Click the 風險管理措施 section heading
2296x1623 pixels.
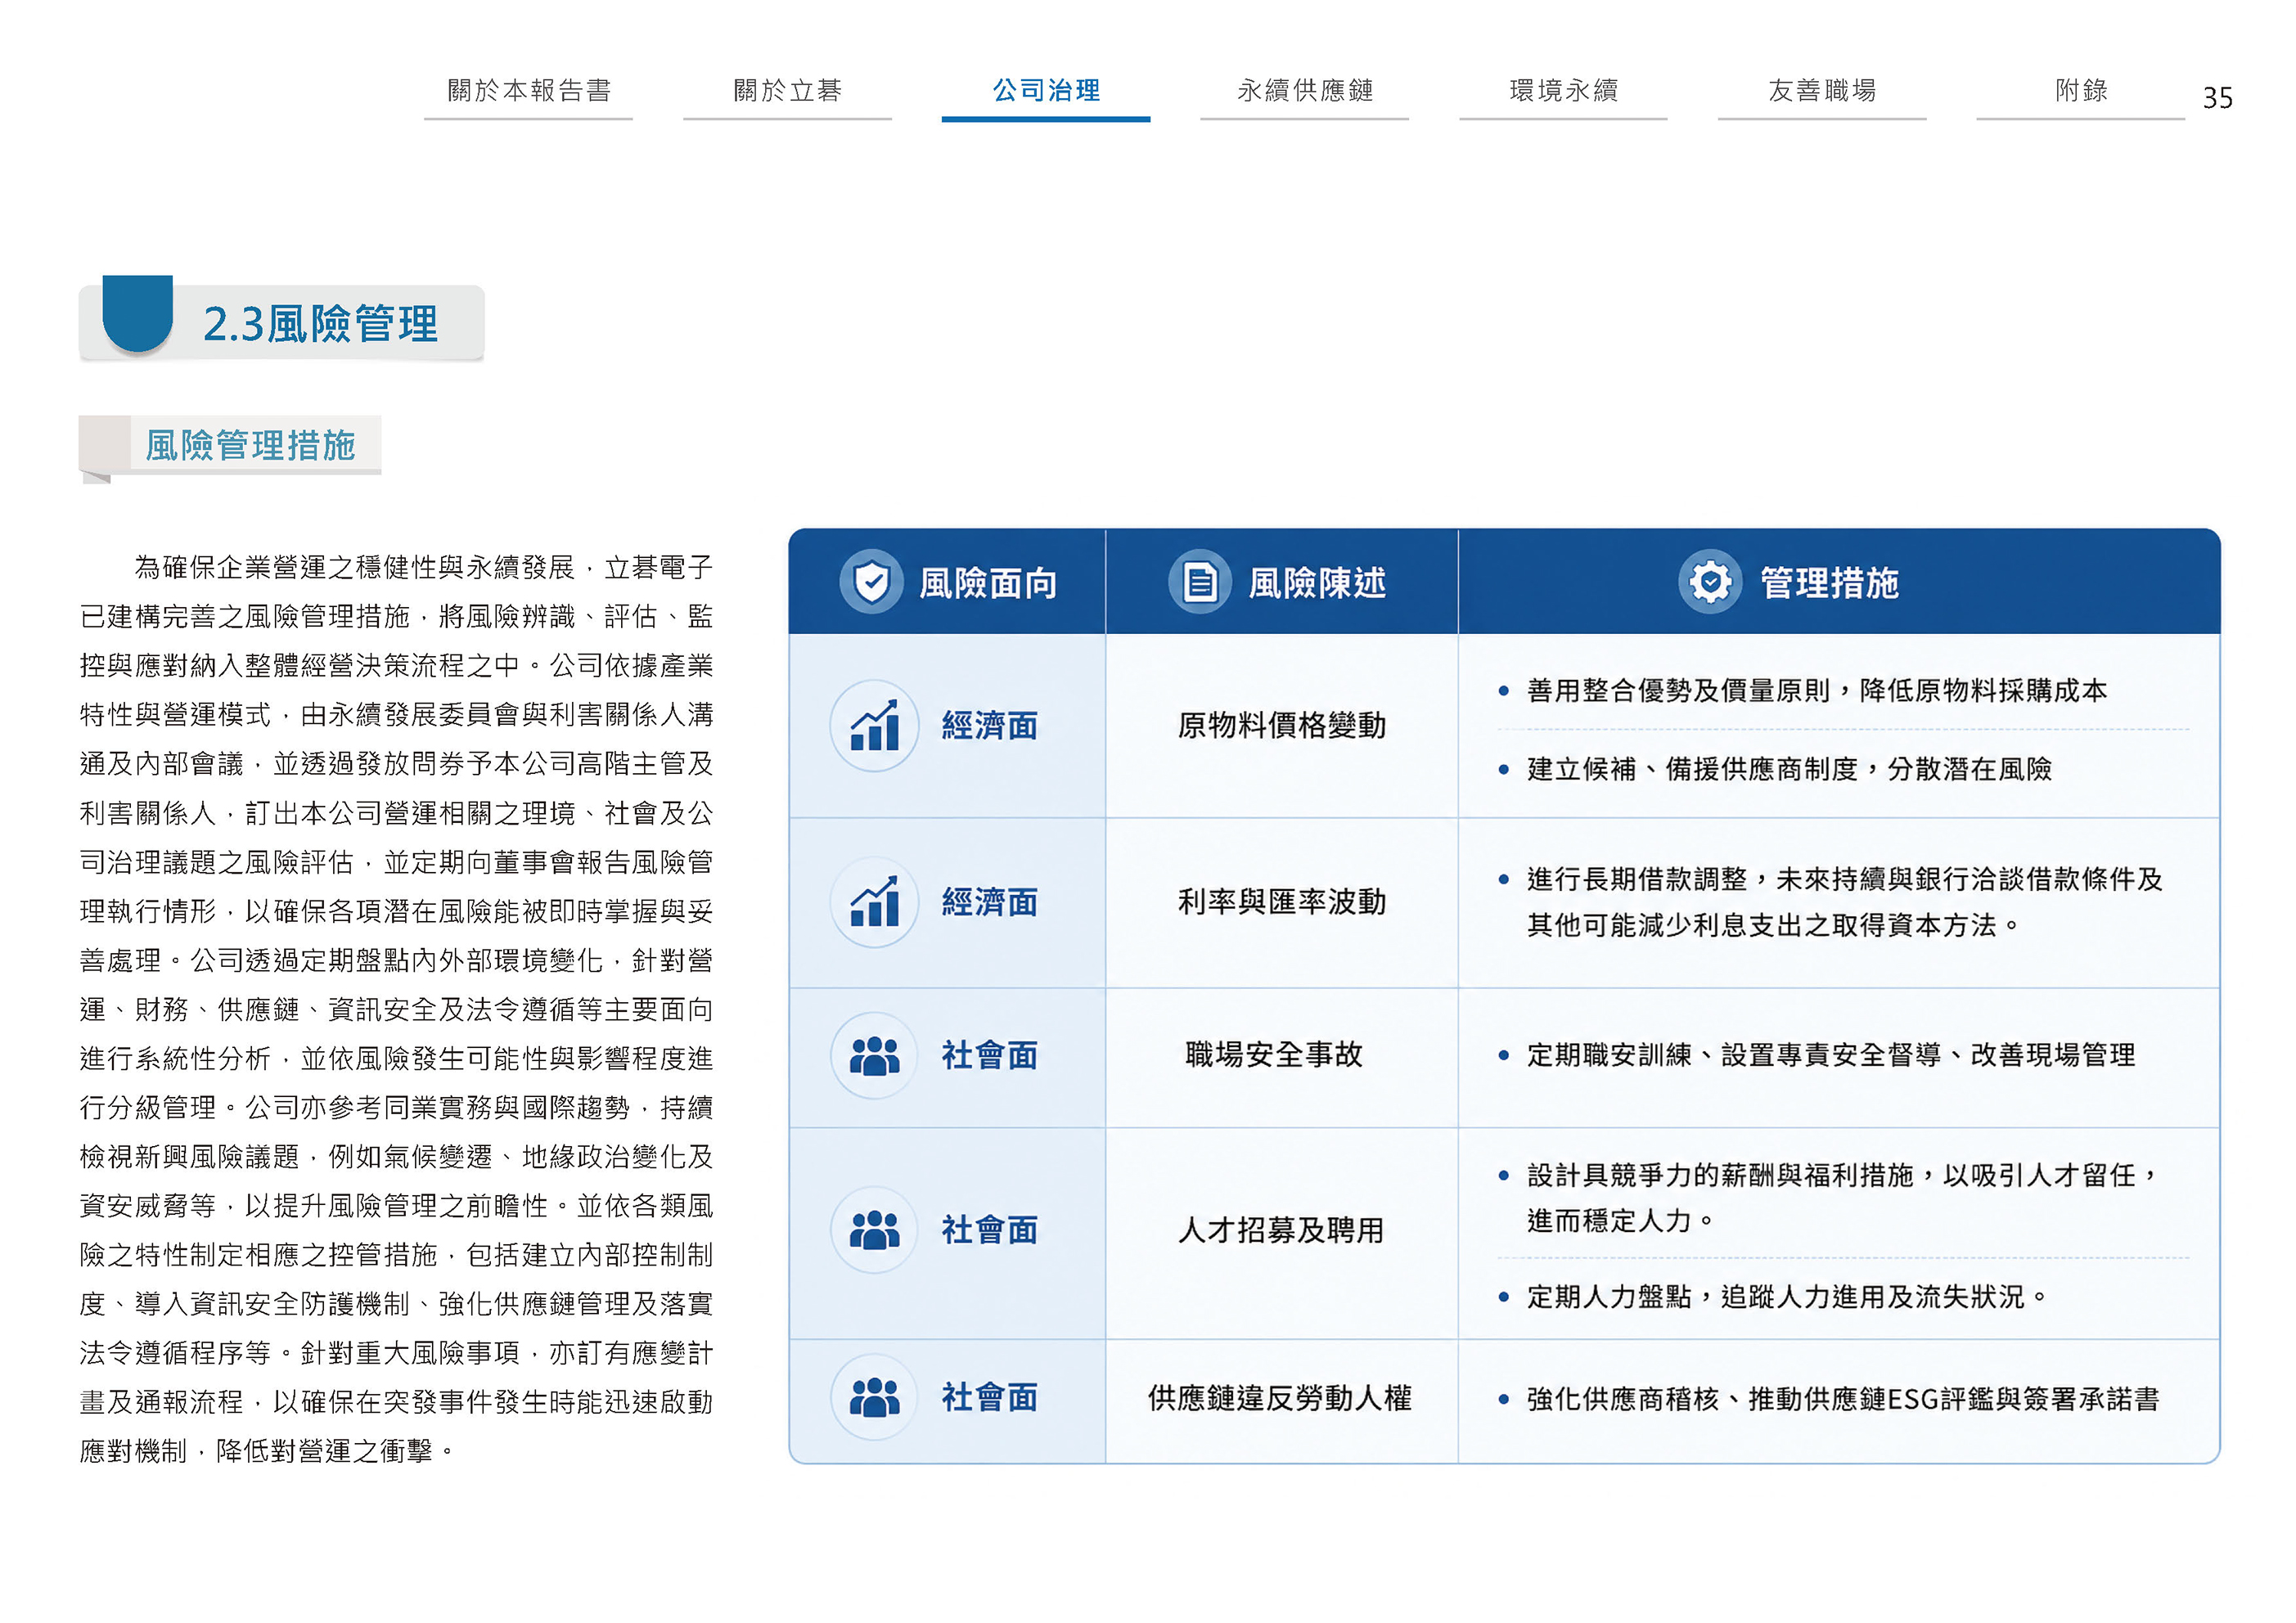point(250,445)
